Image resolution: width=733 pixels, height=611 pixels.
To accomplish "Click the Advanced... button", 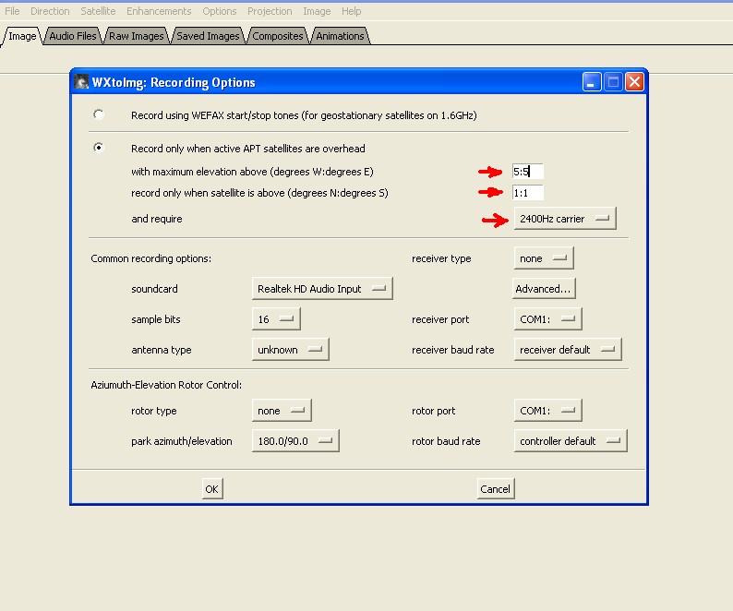I will 544,289.
